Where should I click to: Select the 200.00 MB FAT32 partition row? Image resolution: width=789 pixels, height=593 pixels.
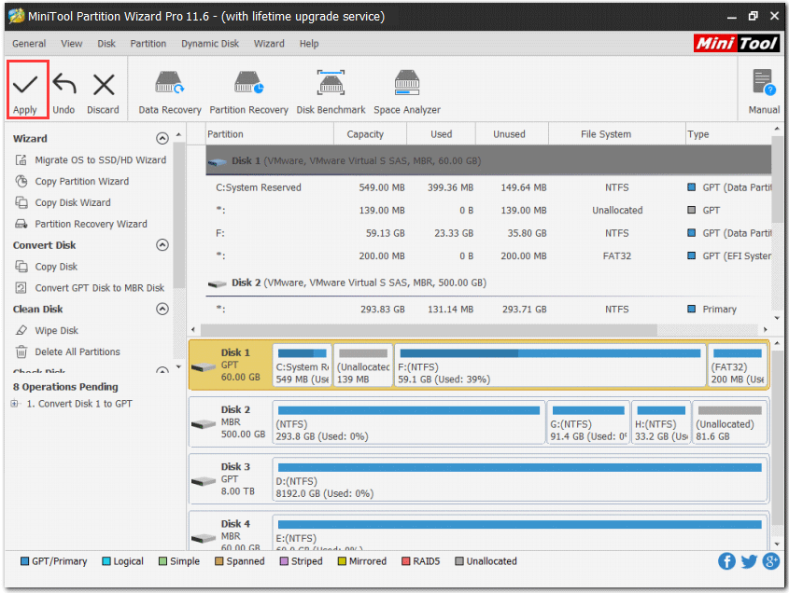[488, 255]
